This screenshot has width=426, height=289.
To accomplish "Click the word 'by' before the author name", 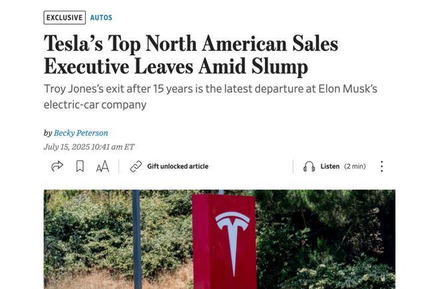I will click(48, 133).
